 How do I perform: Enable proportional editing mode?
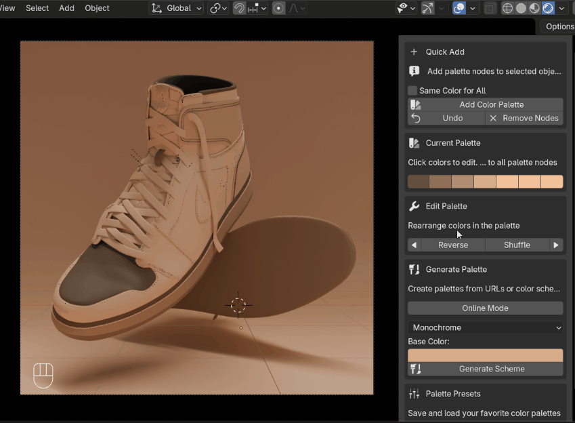click(278, 8)
